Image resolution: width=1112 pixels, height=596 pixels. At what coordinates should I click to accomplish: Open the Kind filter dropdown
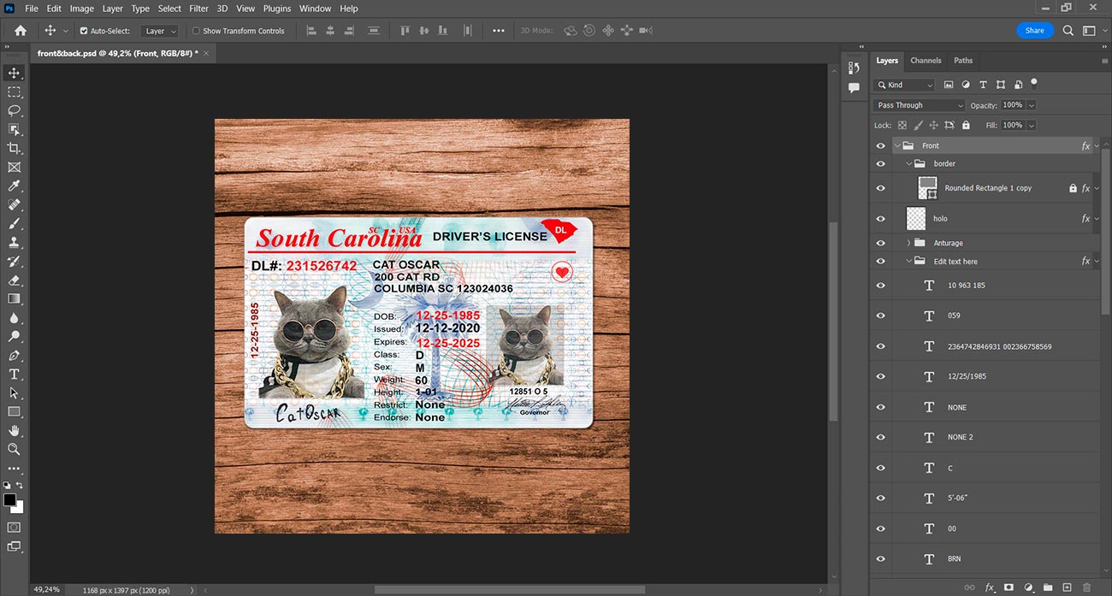[x=904, y=85]
